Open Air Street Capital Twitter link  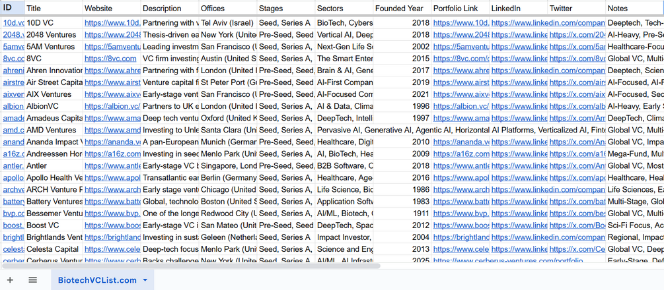click(577, 82)
